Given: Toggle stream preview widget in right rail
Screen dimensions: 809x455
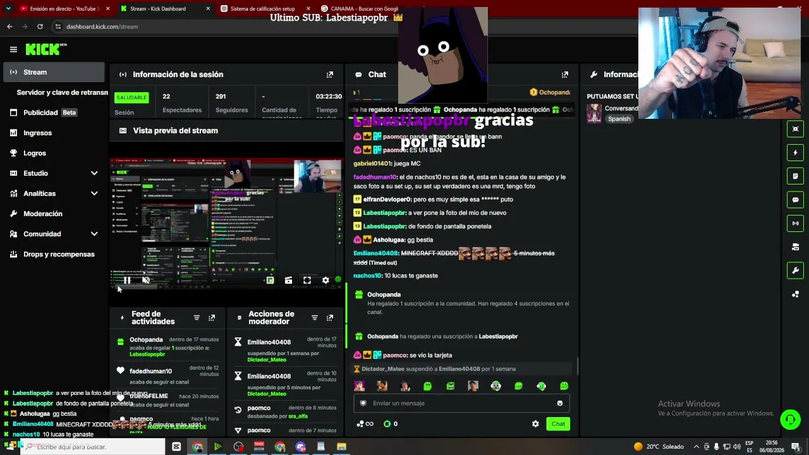Looking at the screenshot, I should (795, 129).
